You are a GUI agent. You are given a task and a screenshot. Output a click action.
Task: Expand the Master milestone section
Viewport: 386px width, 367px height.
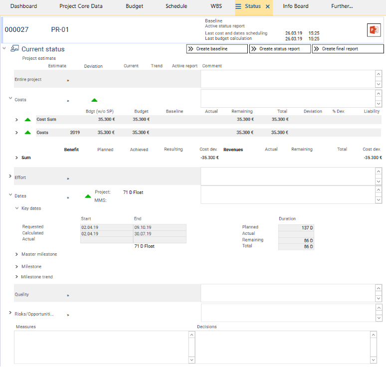(x=16, y=254)
